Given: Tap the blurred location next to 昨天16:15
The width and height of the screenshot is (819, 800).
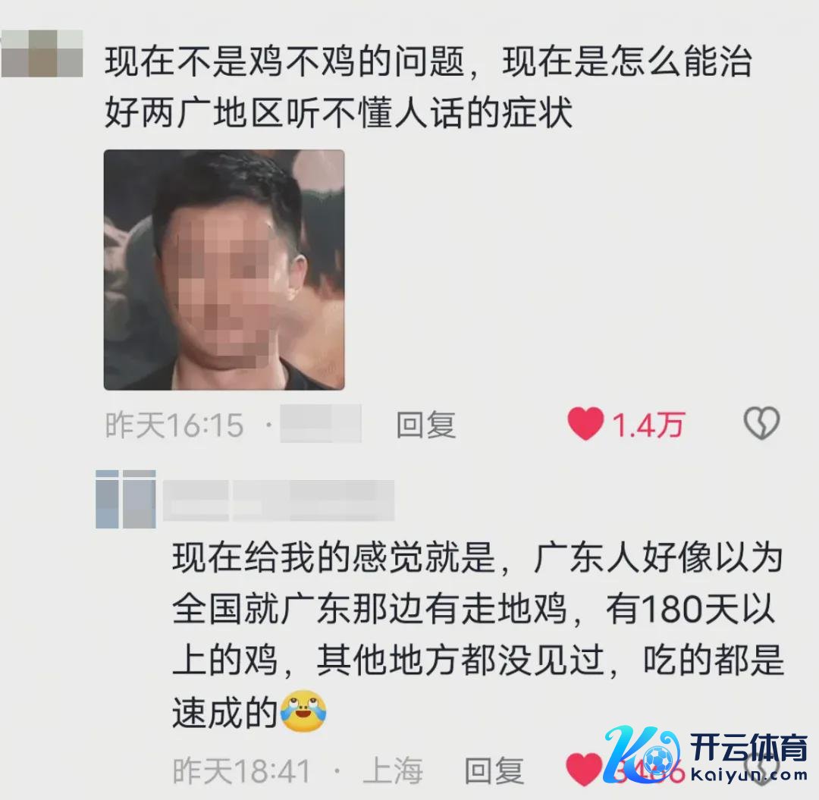Looking at the screenshot, I should click(321, 423).
